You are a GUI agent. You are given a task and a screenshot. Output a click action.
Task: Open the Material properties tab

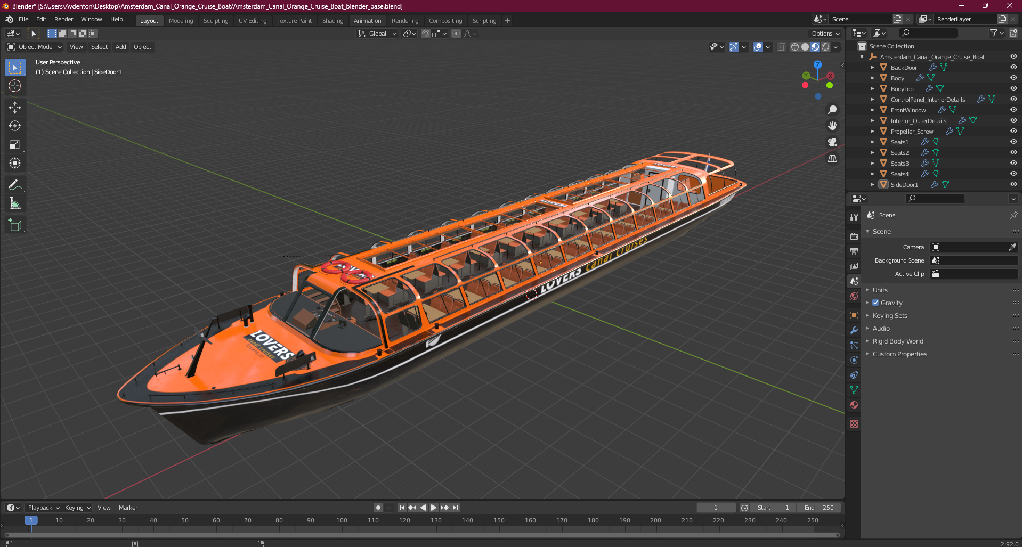pos(854,405)
